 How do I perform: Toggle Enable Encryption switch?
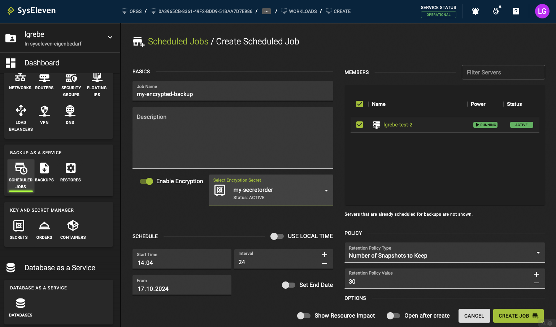147,181
